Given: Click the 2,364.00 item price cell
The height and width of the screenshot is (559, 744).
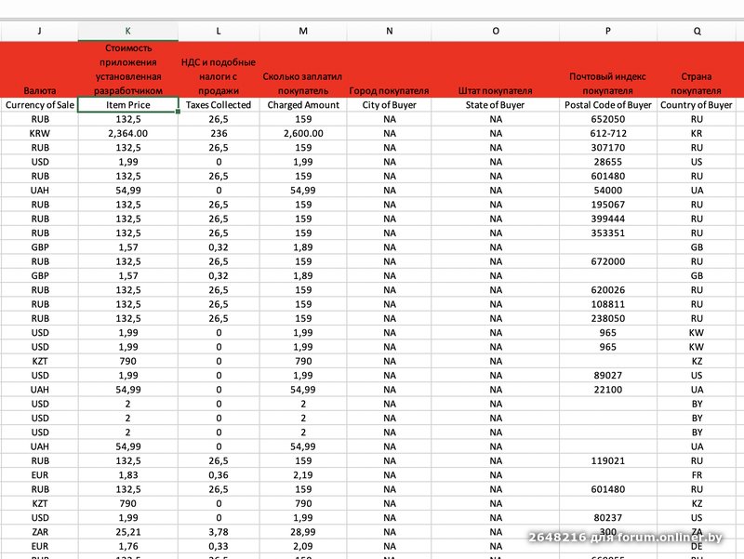Looking at the screenshot, I should 128,133.
